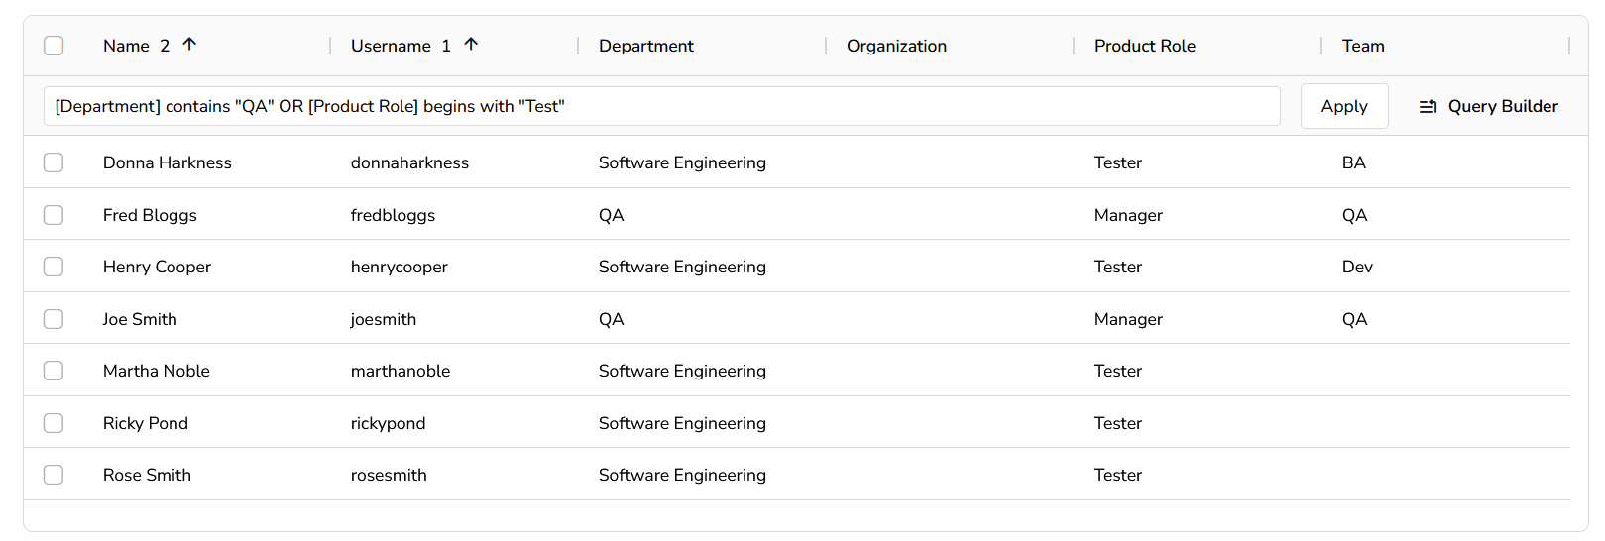Click the Organization column header
Screen dimensions: 1605x541
[x=896, y=46]
